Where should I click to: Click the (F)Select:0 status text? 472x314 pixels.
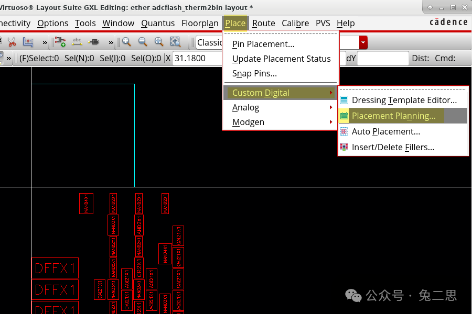tap(39, 58)
